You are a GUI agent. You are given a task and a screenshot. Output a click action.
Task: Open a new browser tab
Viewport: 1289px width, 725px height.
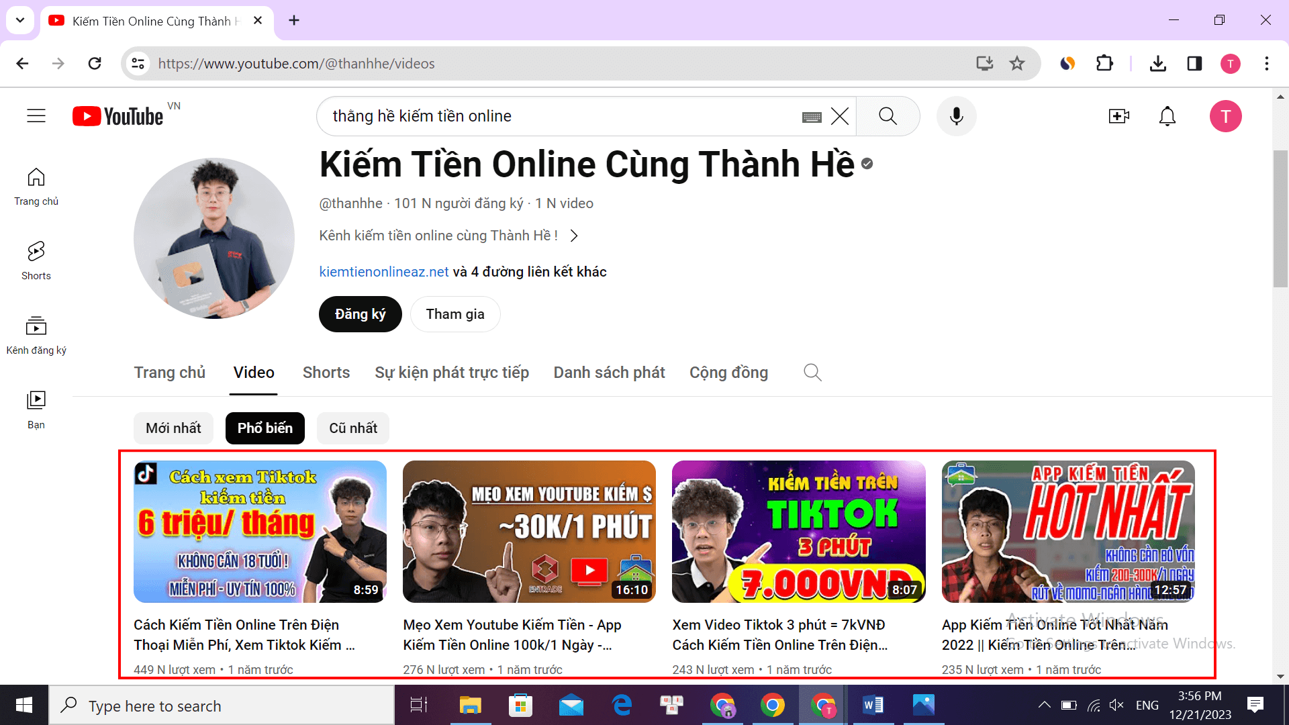(294, 20)
